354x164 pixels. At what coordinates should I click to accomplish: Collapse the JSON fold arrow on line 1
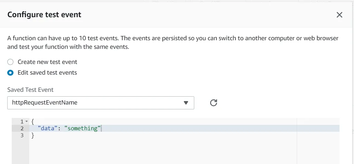(26, 122)
